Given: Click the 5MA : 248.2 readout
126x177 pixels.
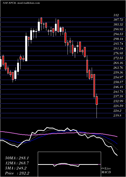Looking at the screenshot, I should (x=16, y=168).
